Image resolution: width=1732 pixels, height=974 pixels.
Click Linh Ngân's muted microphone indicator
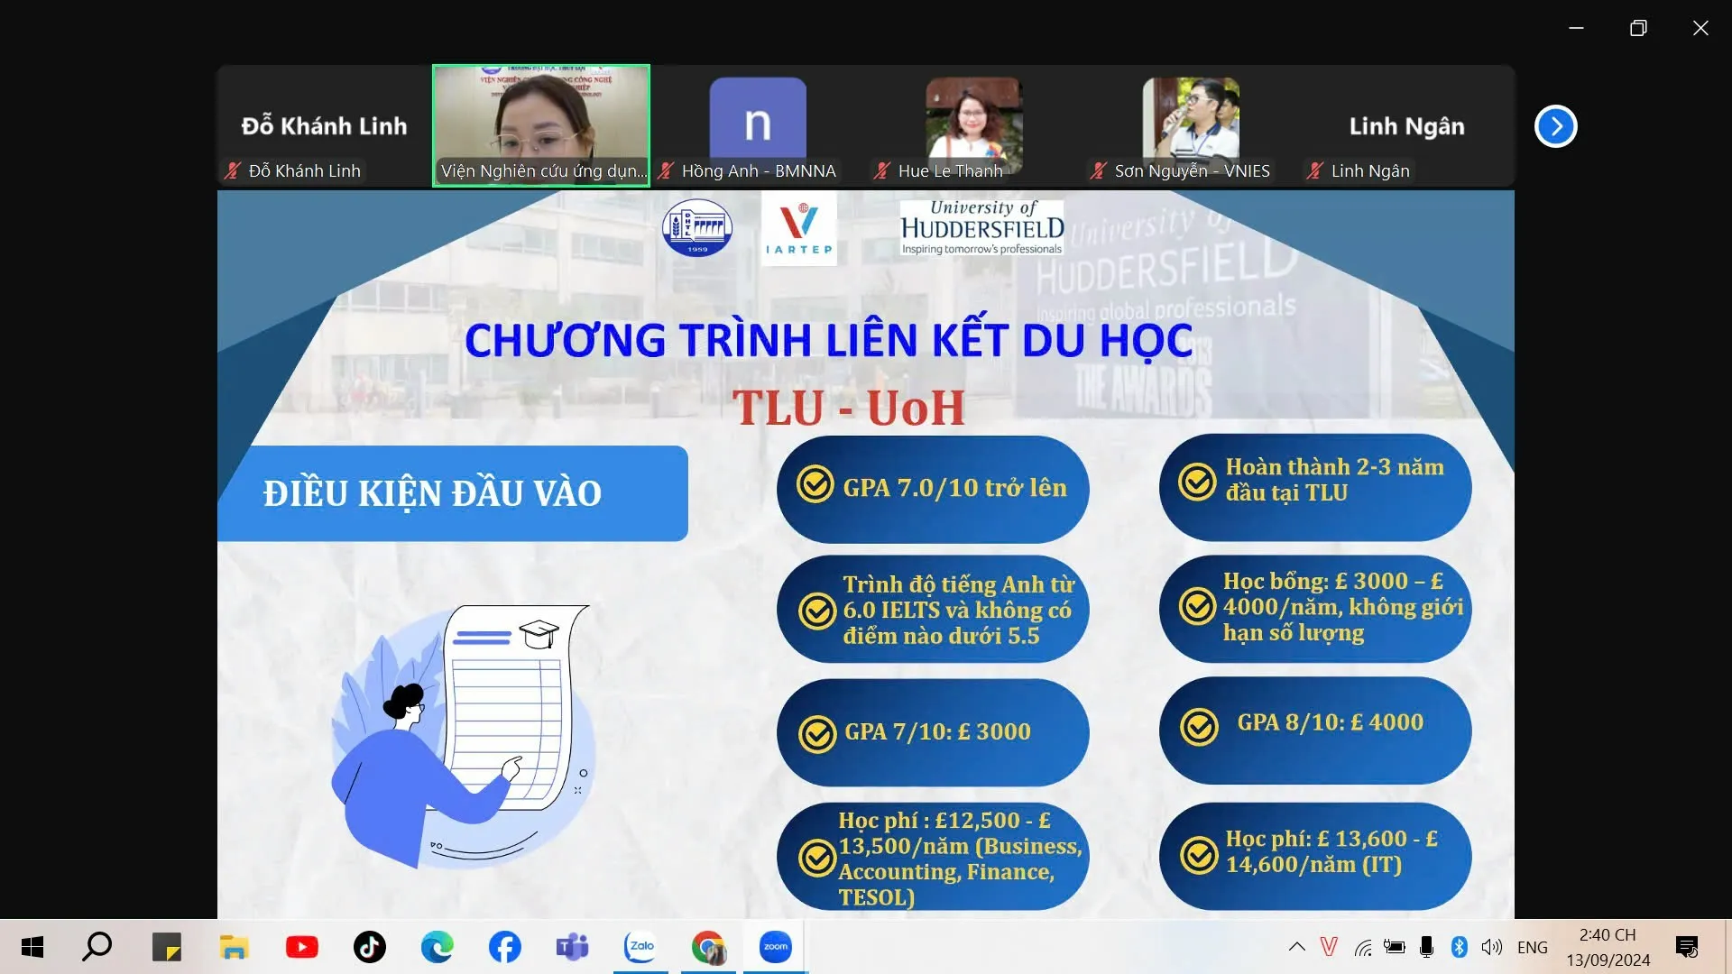pyautogui.click(x=1315, y=170)
